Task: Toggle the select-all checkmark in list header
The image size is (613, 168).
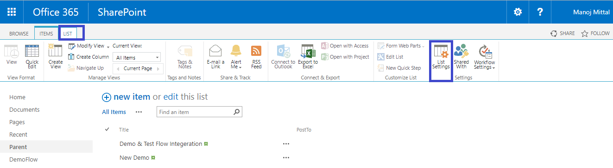Action: click(107, 129)
